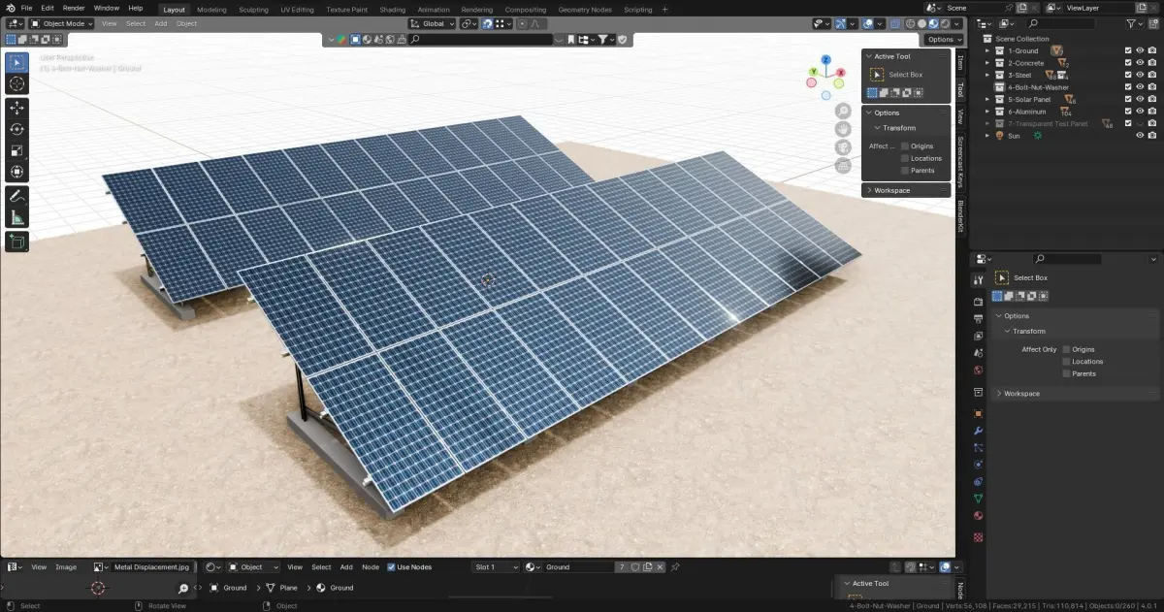1164x612 pixels.
Task: Select the Move tool in the toolbar
Action: [16, 108]
